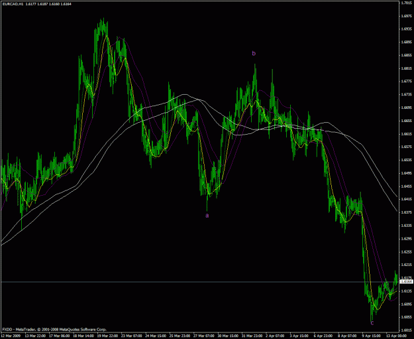
Task: Click the 1.6735 price axis label
Action: click(406, 95)
